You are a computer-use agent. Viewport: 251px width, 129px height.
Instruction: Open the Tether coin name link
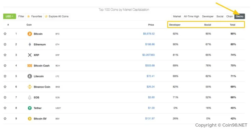[x=38, y=108]
